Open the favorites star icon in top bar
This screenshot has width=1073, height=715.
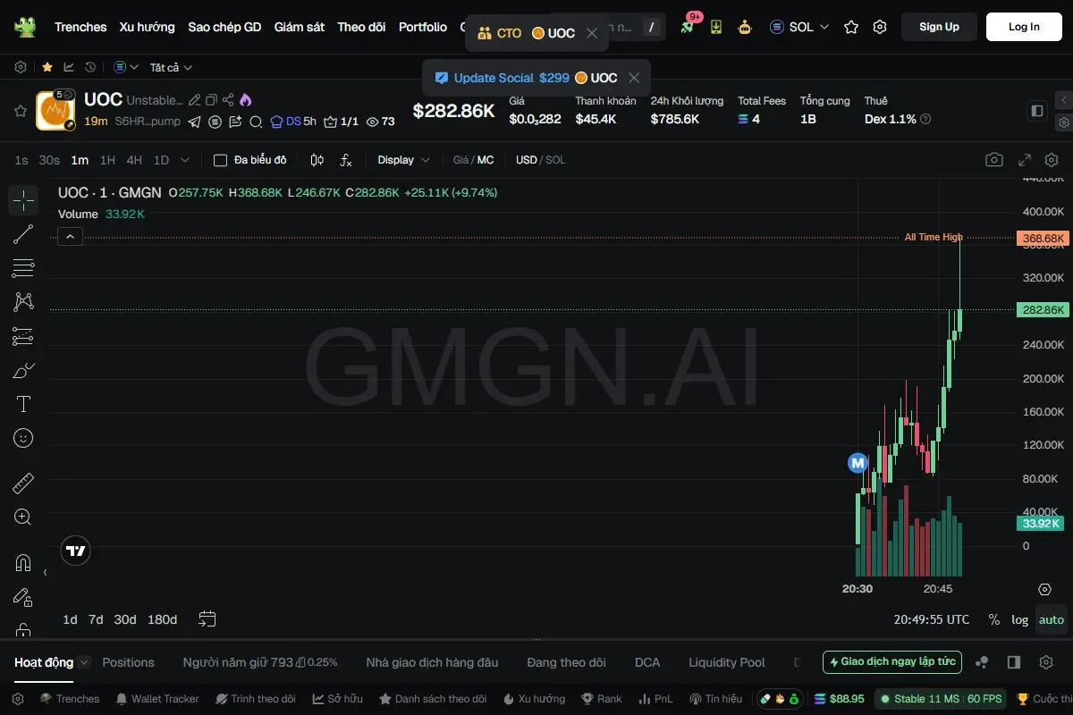tap(851, 27)
